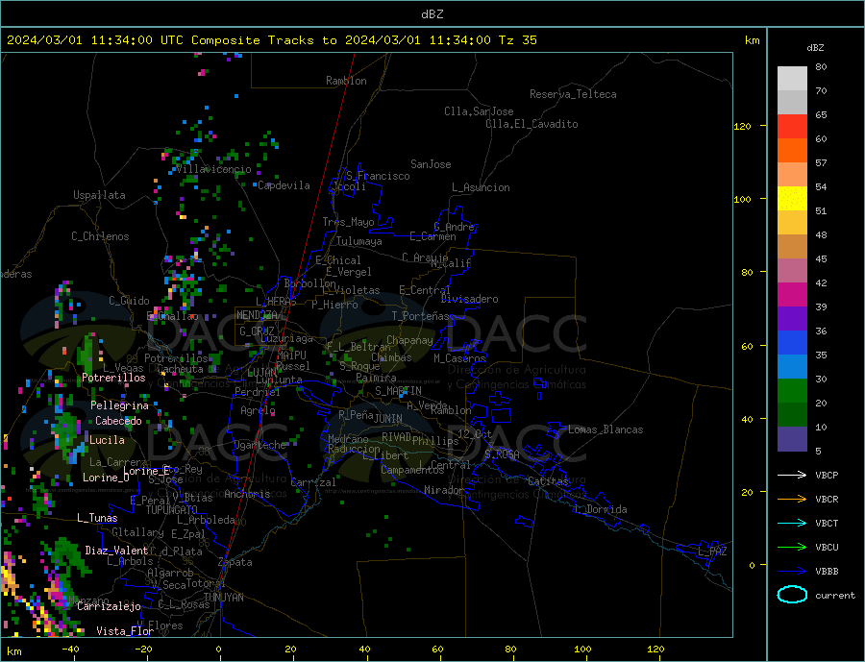Click the Capdevila label
This screenshot has height=662, width=865.
(284, 185)
